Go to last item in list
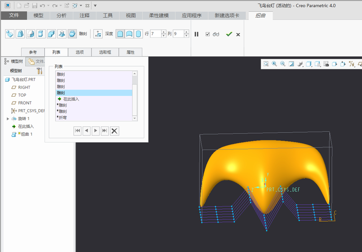The width and height of the screenshot is (362, 252). tap(105, 131)
